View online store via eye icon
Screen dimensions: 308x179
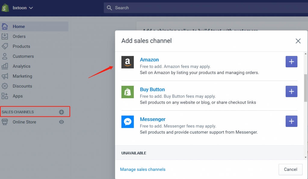(61, 122)
